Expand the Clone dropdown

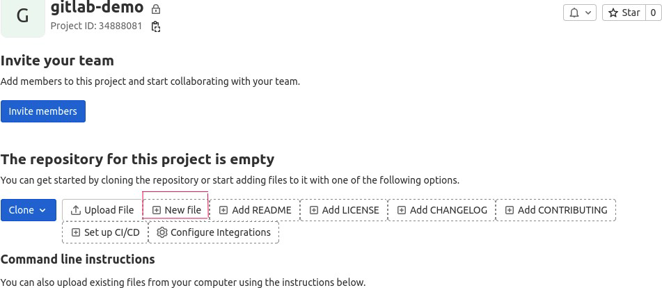click(x=29, y=210)
